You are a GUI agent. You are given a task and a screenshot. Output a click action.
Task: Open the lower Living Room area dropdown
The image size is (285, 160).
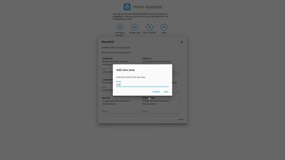click(x=107, y=90)
